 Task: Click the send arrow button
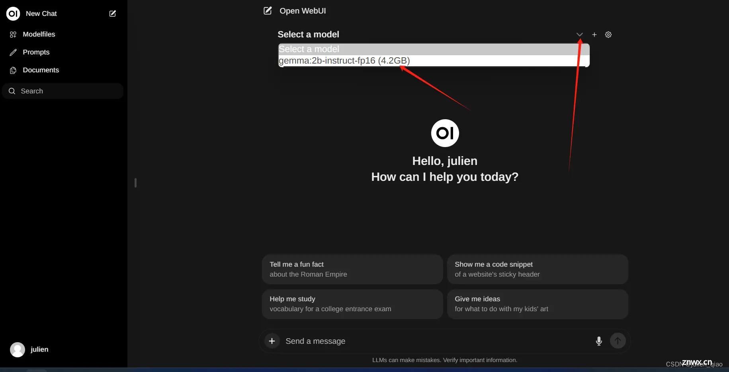coord(618,341)
